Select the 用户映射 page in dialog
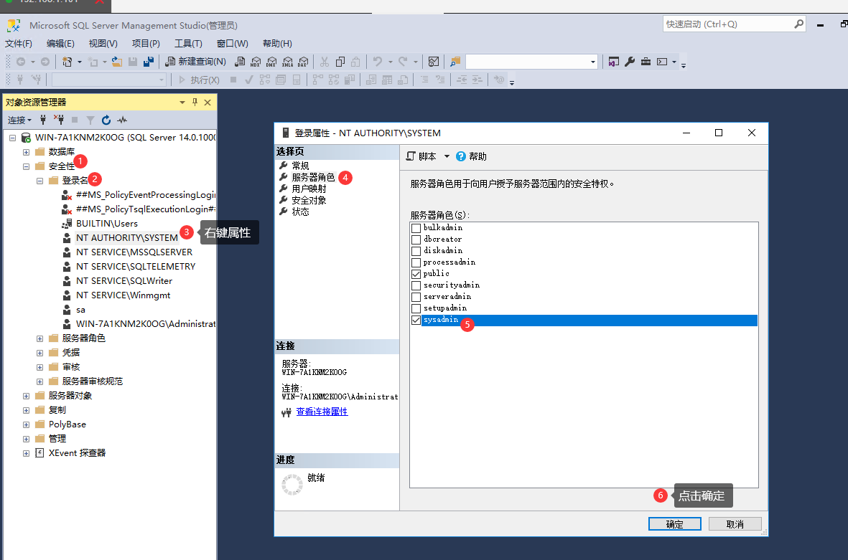 coord(309,189)
